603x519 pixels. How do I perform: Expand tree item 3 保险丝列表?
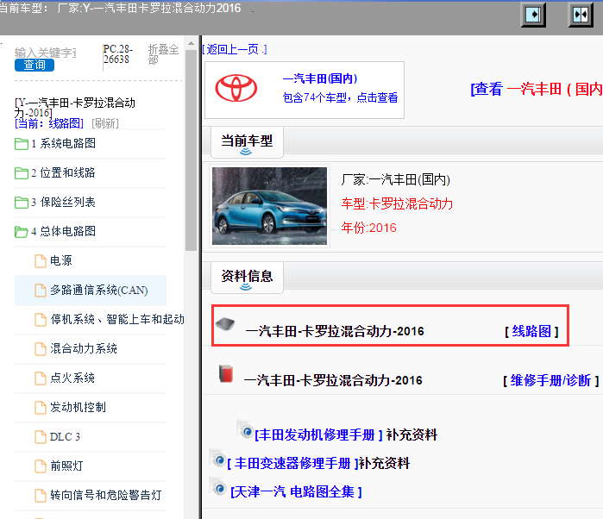(x=64, y=203)
